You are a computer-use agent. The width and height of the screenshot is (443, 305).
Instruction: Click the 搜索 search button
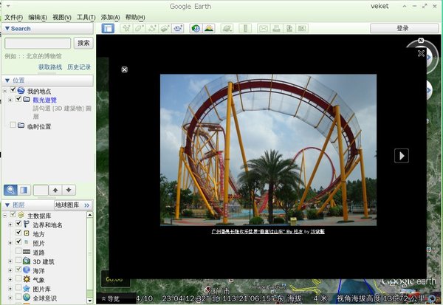click(83, 43)
